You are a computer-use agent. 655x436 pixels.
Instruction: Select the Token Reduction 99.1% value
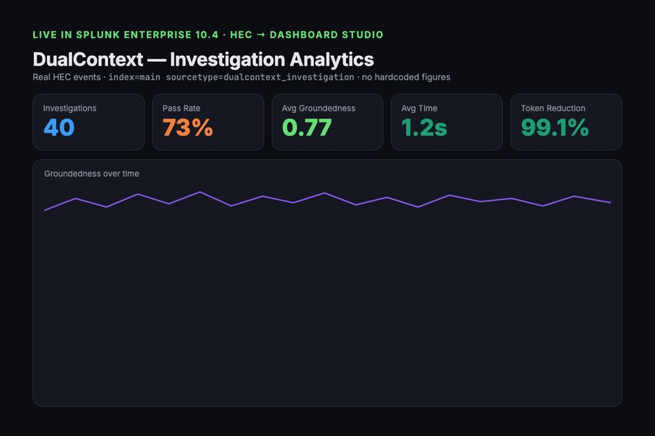pyautogui.click(x=555, y=127)
